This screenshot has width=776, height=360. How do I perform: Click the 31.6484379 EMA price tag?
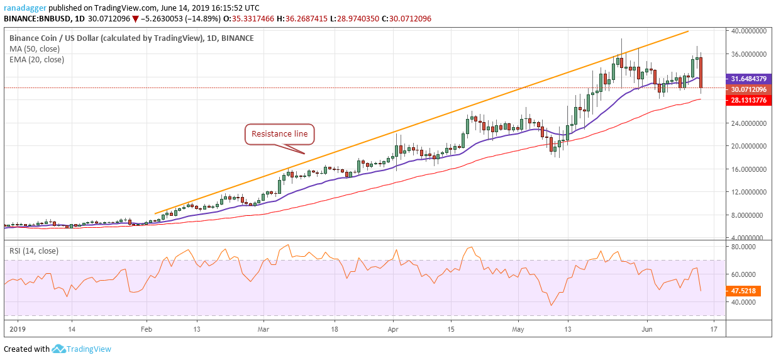750,79
